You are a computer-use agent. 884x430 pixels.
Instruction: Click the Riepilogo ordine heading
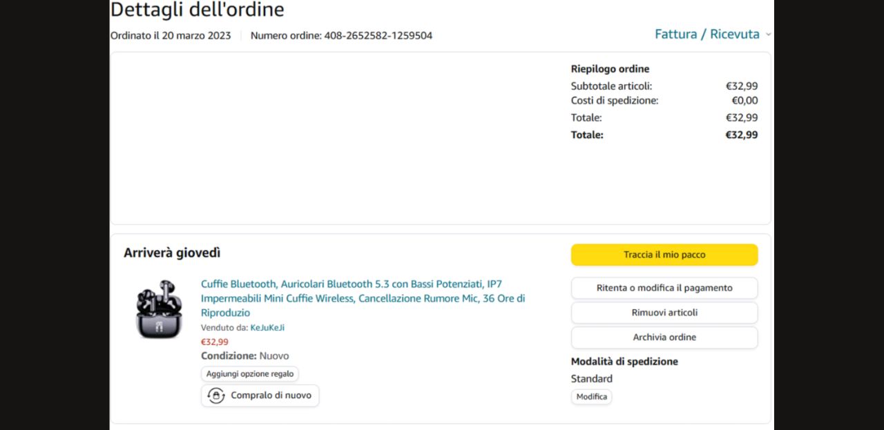tap(610, 69)
